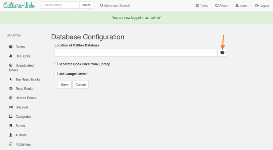Viewport: 273px width, 150px height.
Task: Click the Advanced Search link
Action: (115, 5)
